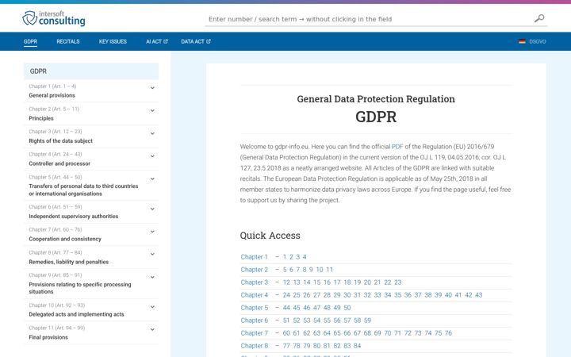Go to Article 59 quick link

[367, 321]
